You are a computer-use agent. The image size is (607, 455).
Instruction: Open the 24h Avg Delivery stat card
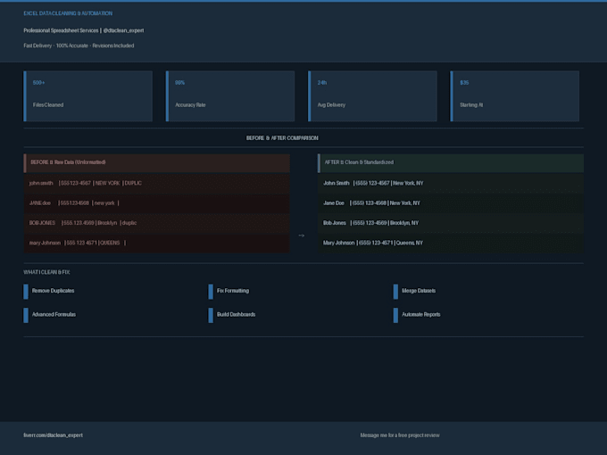(372, 96)
